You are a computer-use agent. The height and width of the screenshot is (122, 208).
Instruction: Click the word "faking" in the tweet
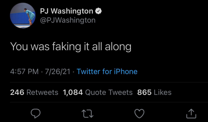(x=66, y=47)
